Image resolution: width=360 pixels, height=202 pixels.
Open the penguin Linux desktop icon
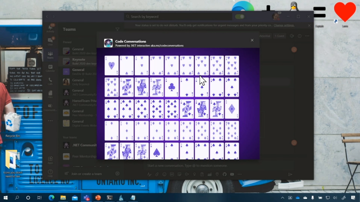(x=294, y=6)
